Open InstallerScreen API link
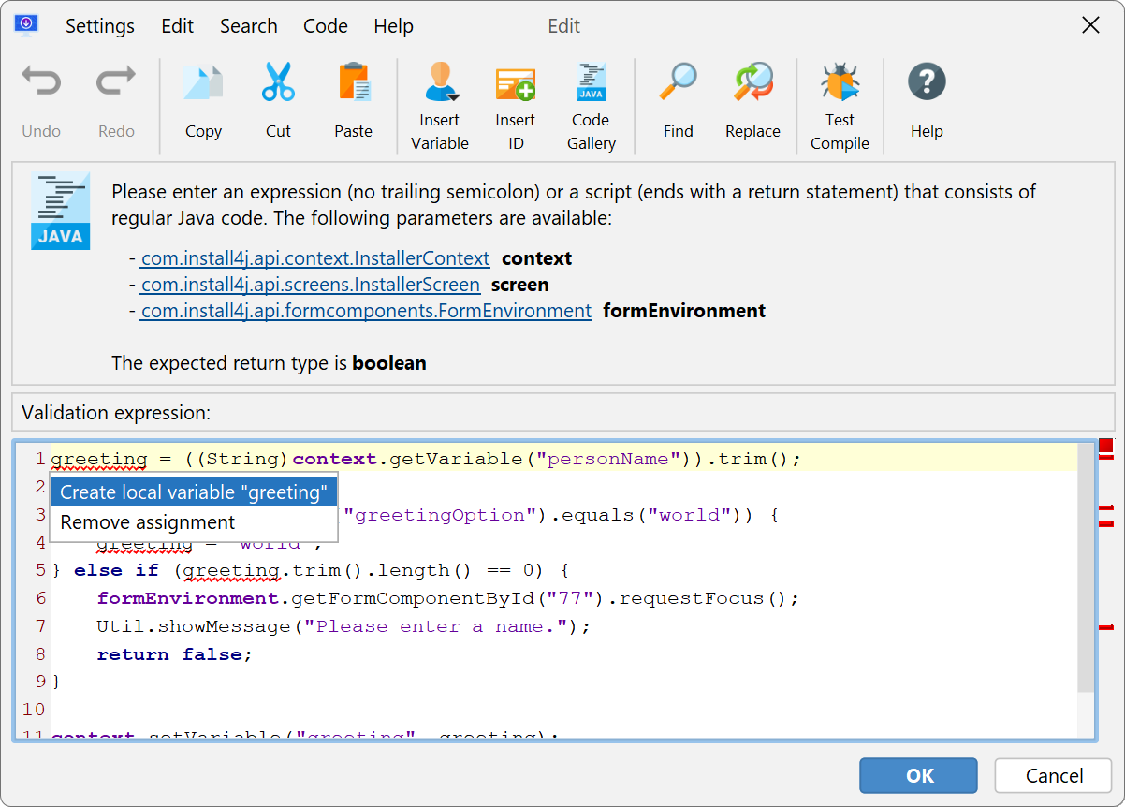This screenshot has height=807, width=1125. click(x=311, y=285)
